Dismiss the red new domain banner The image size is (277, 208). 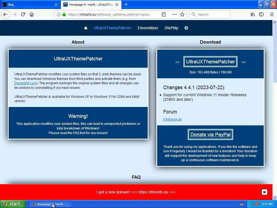pos(265,192)
